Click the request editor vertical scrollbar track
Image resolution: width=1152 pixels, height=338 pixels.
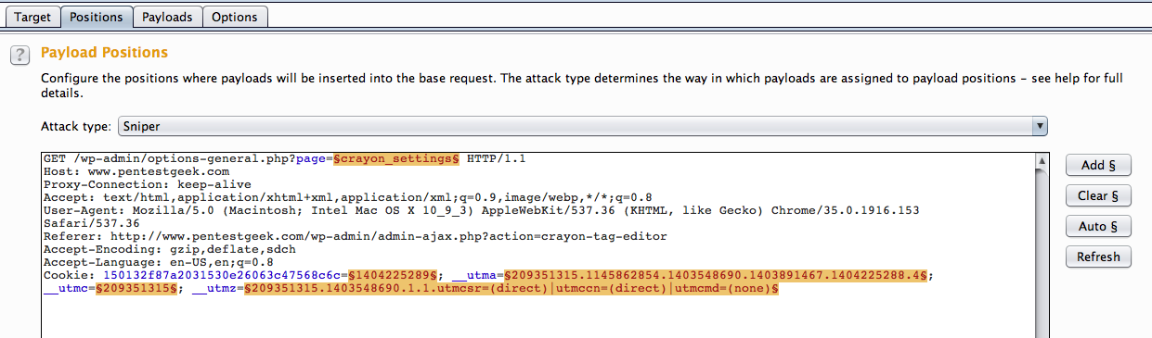(x=1042, y=252)
